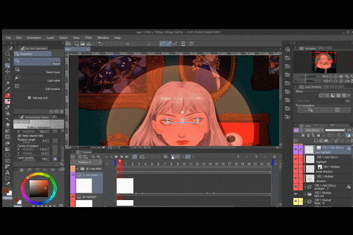This screenshot has height=235, width=353.
Task: Select the Eyedropper tool
Action: click(7, 89)
